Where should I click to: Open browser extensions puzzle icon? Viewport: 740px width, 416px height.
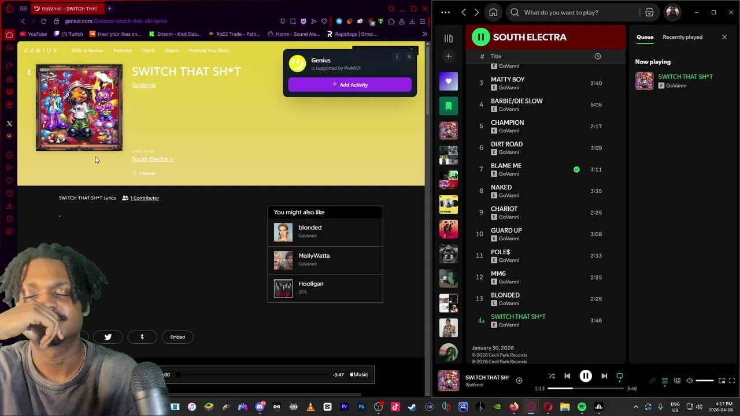(x=391, y=21)
